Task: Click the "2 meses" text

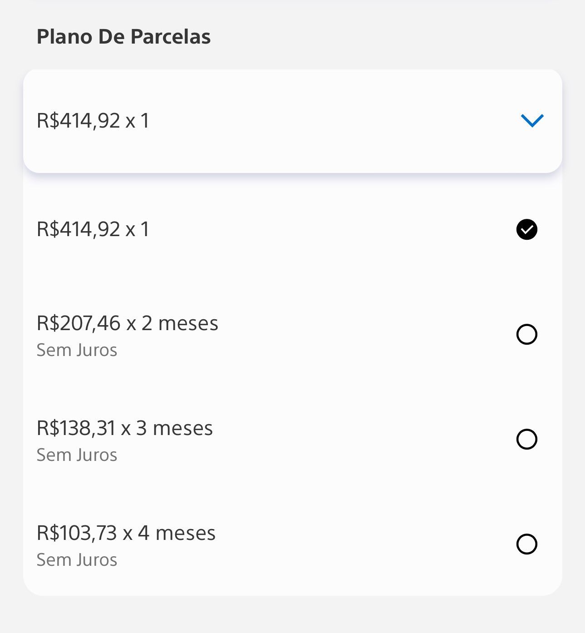Action: (x=180, y=323)
